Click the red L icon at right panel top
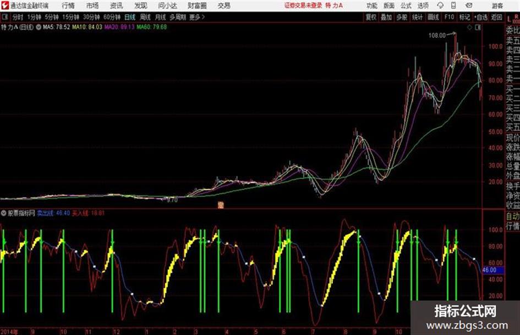Image resolution: width=520 pixels, height=335 pixels. 509,19
